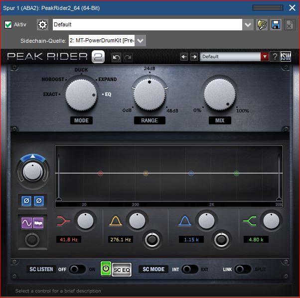Toggle the right phase invert button

39,201
